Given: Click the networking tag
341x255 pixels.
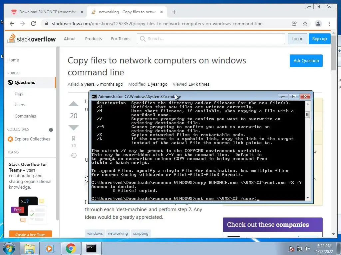Looking at the screenshot, I should (x=118, y=233).
